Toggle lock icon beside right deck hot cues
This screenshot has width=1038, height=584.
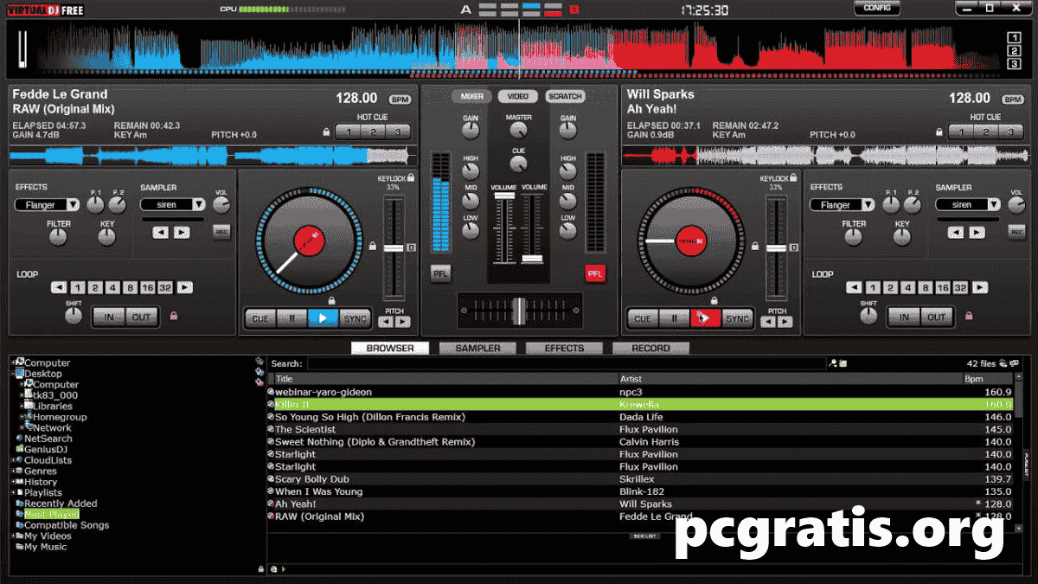coord(939,133)
